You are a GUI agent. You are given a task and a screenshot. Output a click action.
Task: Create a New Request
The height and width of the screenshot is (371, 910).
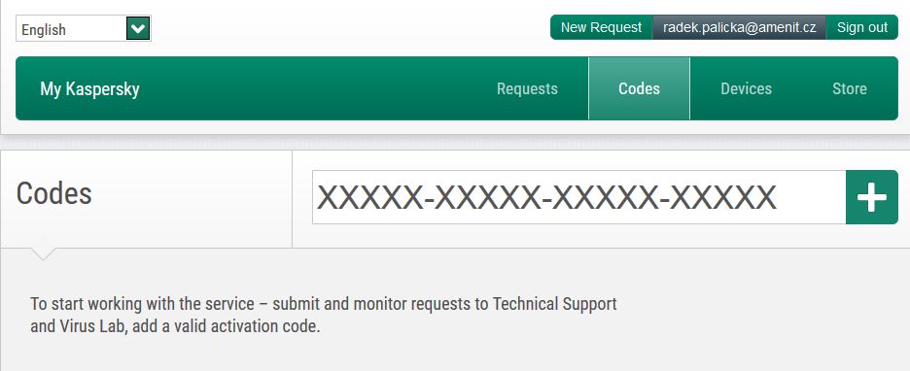pyautogui.click(x=601, y=27)
